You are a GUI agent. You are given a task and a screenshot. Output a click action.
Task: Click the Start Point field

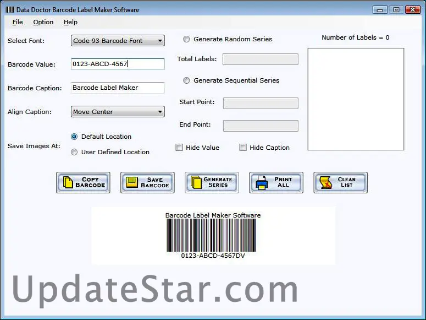pos(261,103)
